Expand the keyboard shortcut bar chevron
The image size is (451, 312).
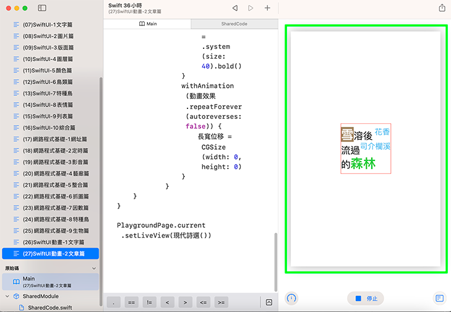(269, 302)
